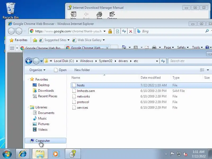Open Options in Download Manager Manual
Image resolution: width=212 pixels, height=159 pixels.
[112, 15]
